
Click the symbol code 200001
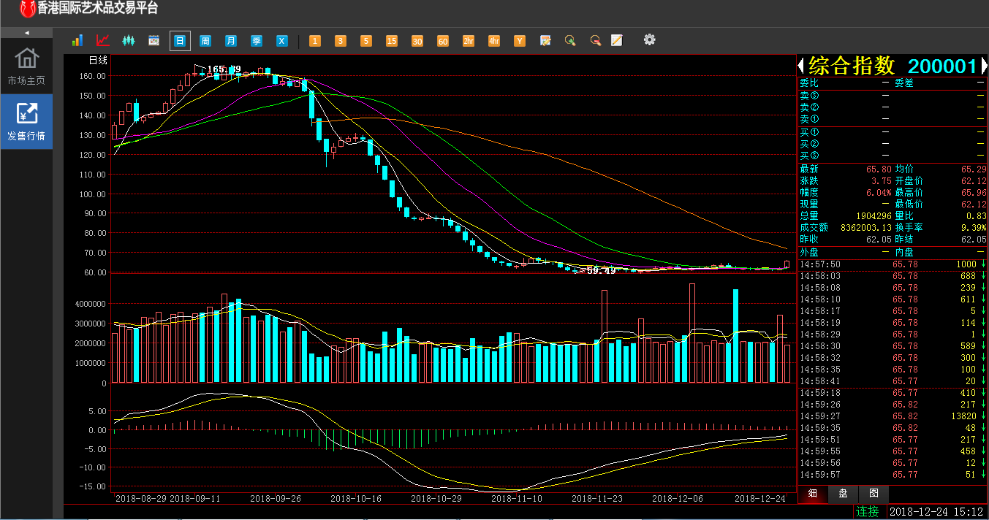point(942,66)
